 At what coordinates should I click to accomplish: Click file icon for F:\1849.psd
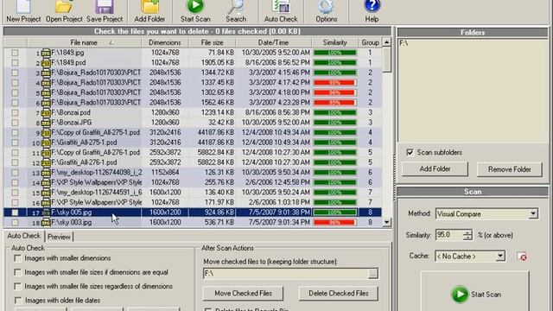point(46,63)
